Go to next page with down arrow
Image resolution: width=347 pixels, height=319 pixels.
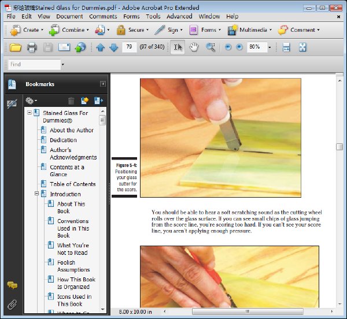point(114,47)
